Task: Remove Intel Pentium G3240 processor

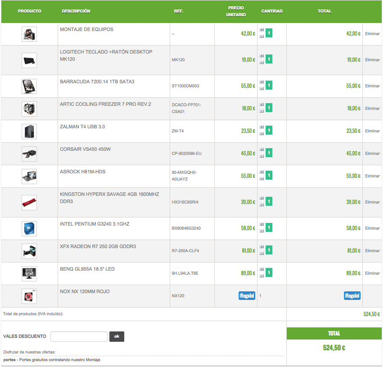Action: pos(372,228)
